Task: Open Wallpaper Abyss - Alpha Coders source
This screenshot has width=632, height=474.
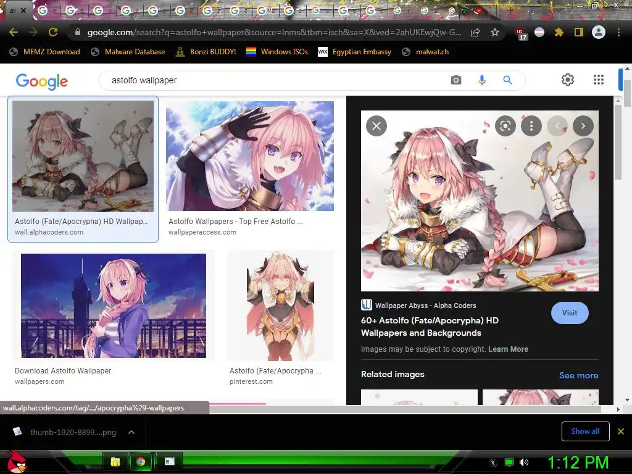Action: pyautogui.click(x=419, y=306)
